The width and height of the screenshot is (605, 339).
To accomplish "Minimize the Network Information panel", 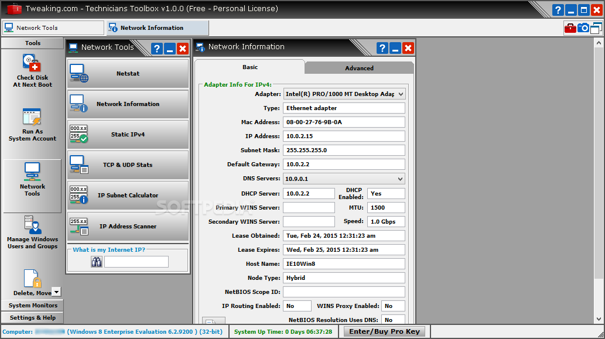I will tap(395, 48).
